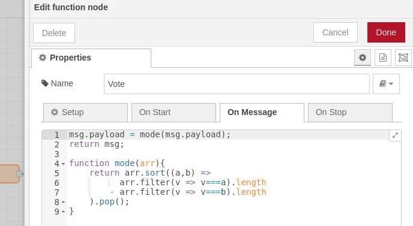Viewport: 413px width, 226px height.
Task: Open node appearance settings icon
Action: [x=403, y=58]
